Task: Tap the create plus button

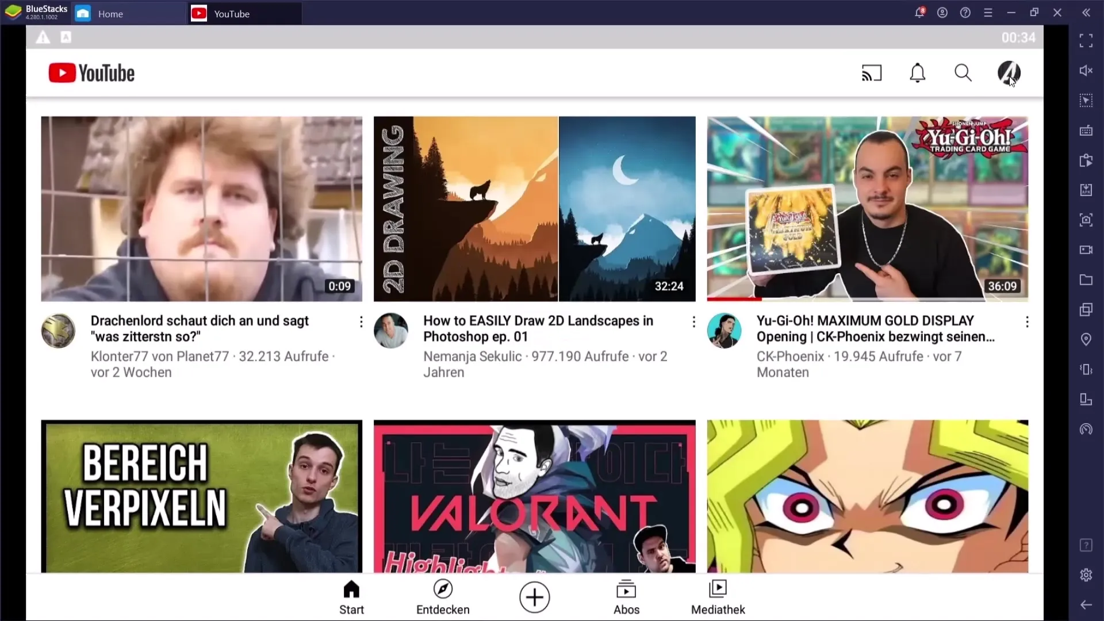Action: [x=535, y=597]
